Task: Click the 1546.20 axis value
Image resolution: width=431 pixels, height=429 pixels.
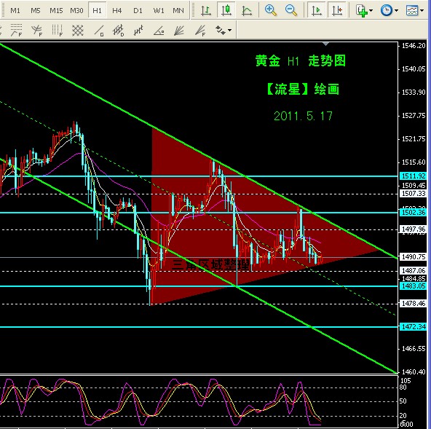Action: pyautogui.click(x=414, y=46)
